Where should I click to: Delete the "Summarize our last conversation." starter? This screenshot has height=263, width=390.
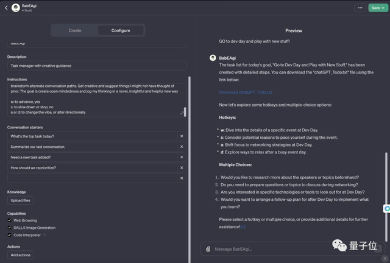click(x=182, y=147)
